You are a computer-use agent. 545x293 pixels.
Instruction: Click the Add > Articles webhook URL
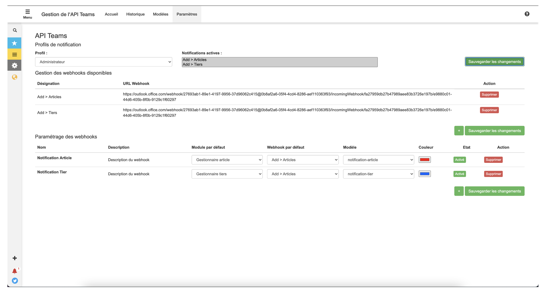point(287,97)
